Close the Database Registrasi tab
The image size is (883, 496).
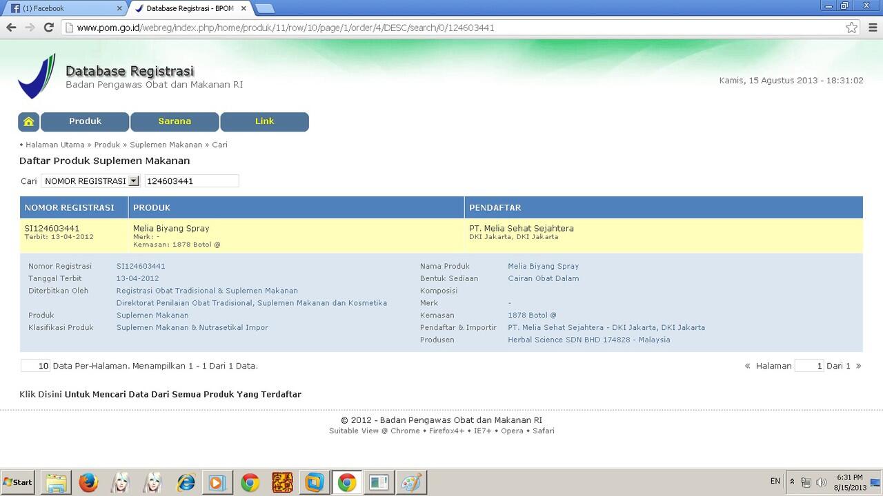pos(243,8)
